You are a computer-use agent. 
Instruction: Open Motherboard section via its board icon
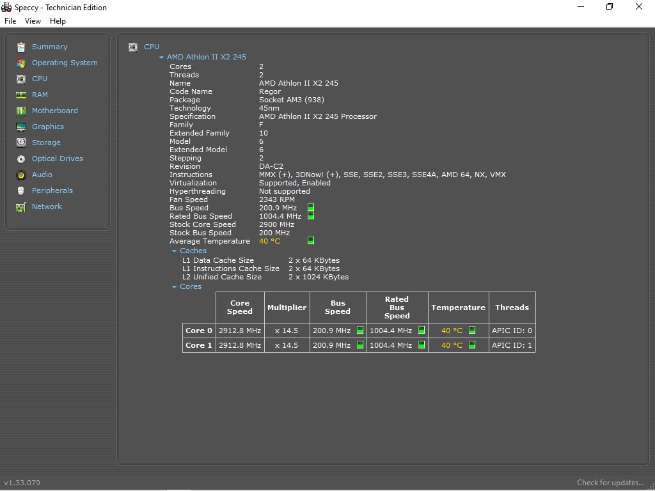coord(21,111)
